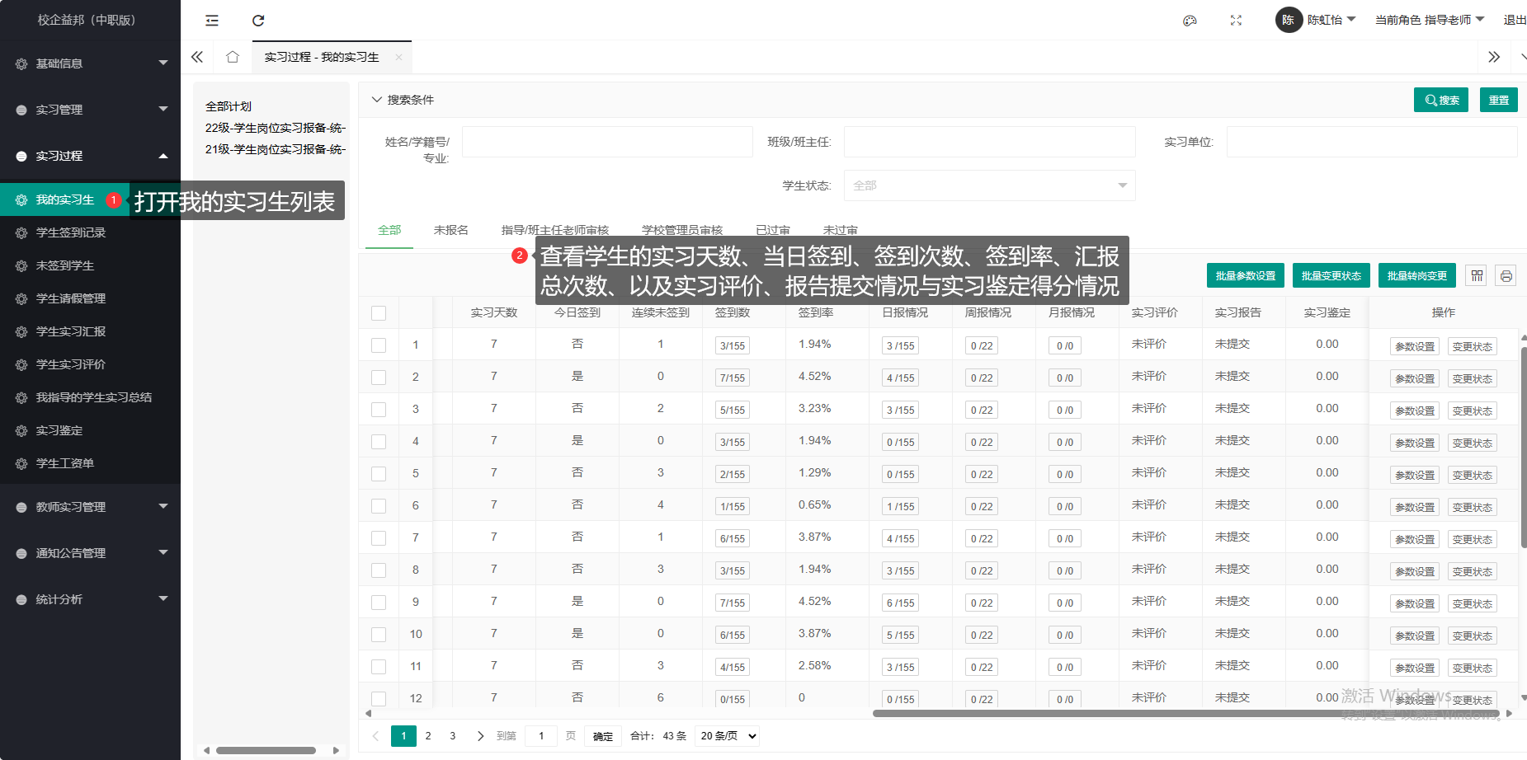
Task: Tick the checkbox for row 1
Action: [379, 345]
